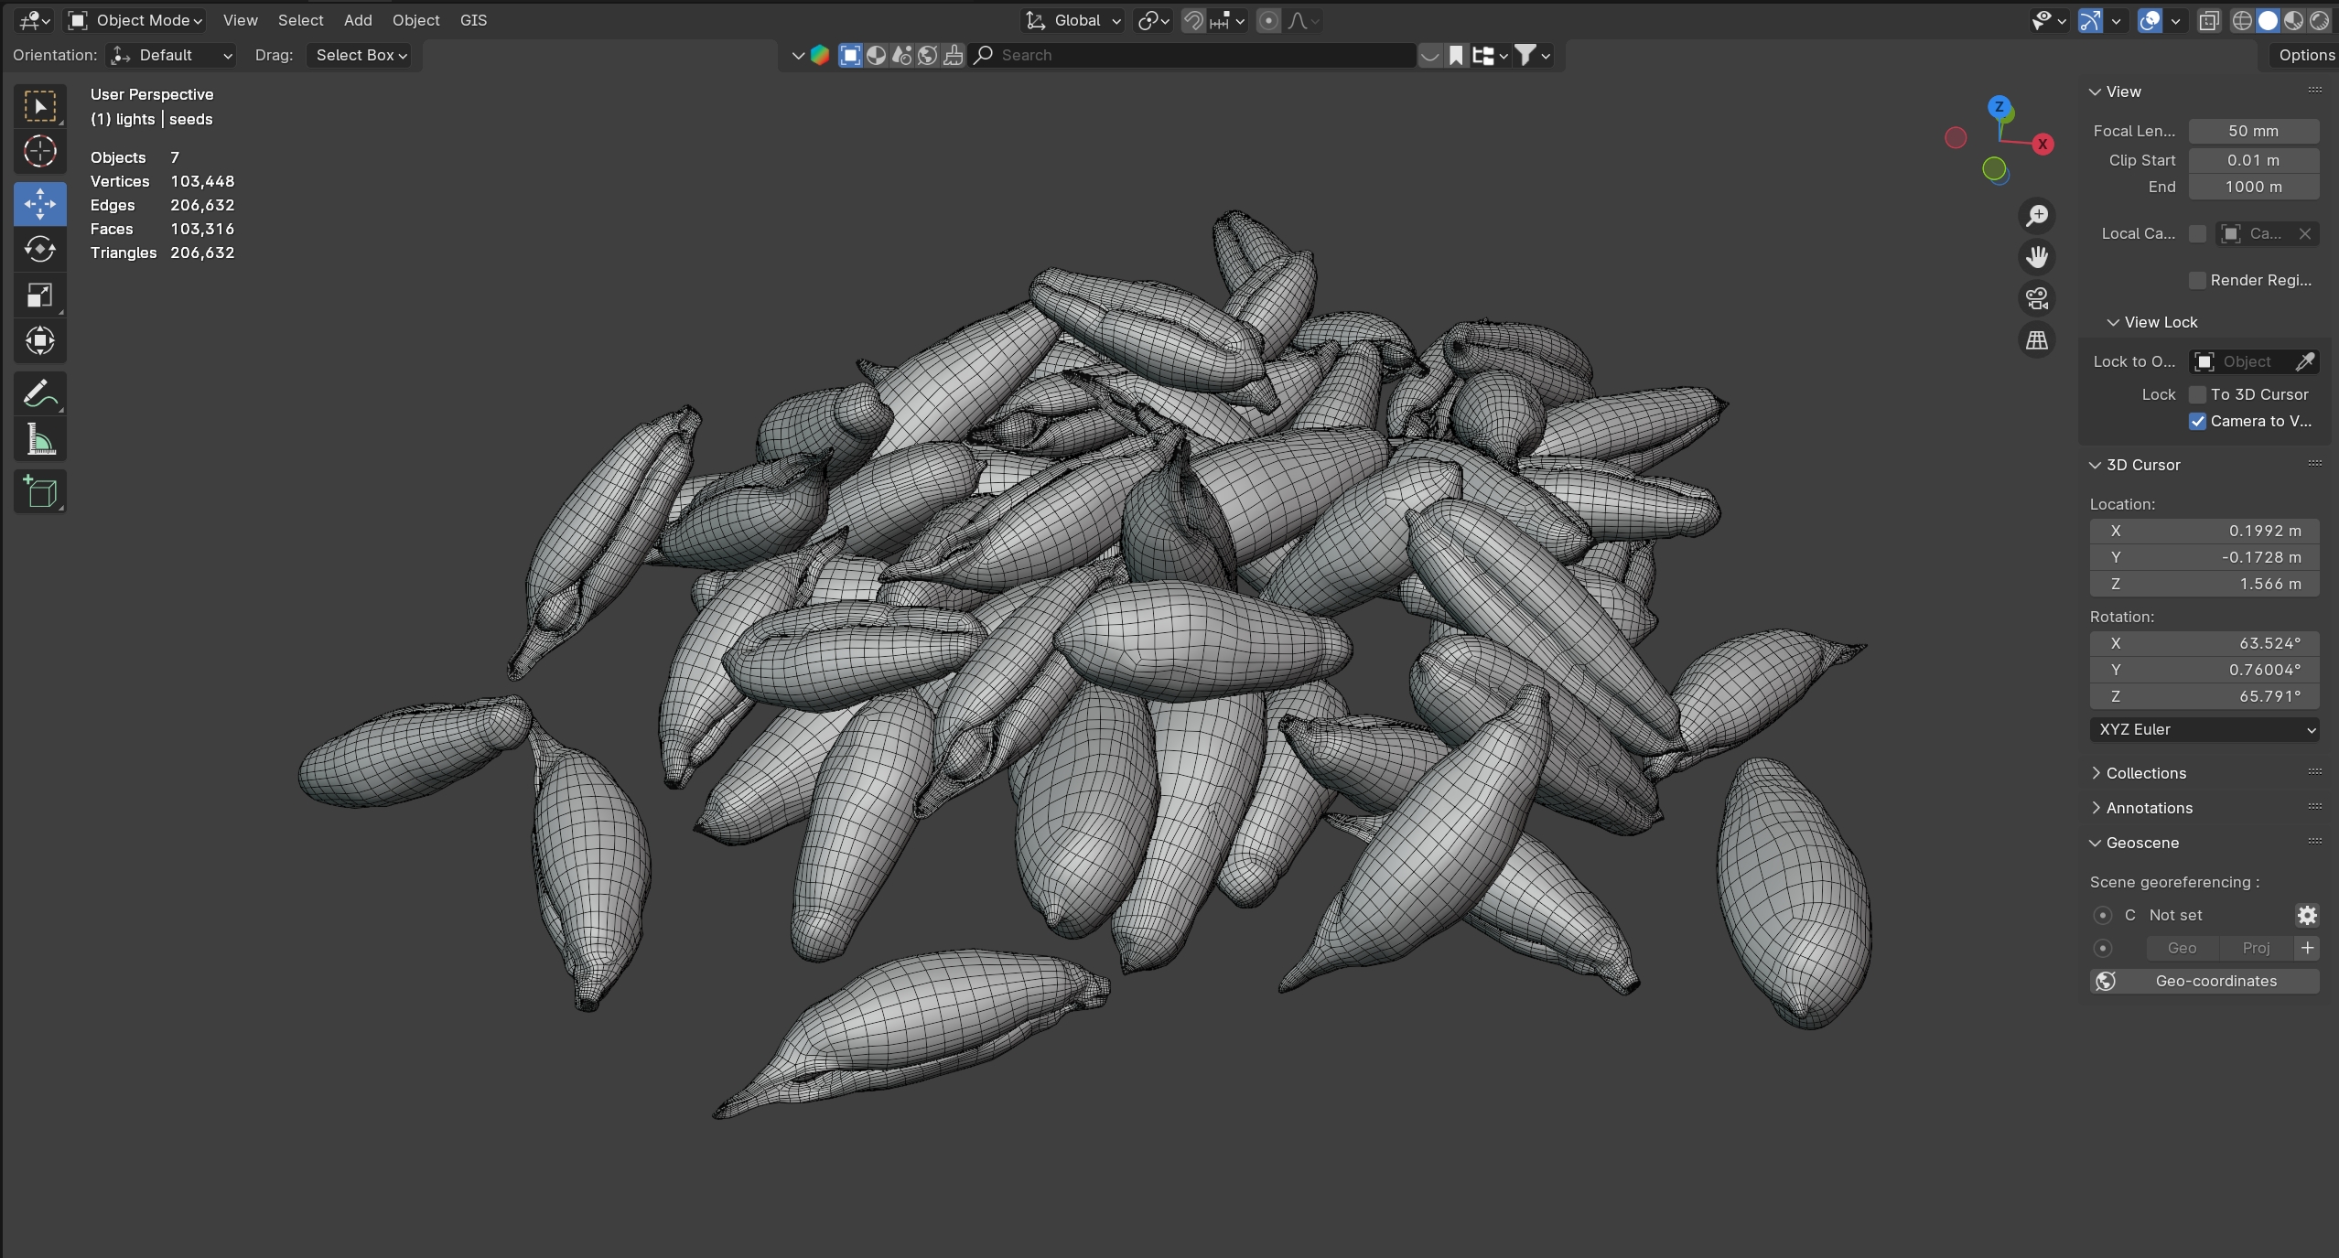Image resolution: width=2339 pixels, height=1258 pixels.
Task: Select the Annotate pencil tool
Action: [x=39, y=394]
